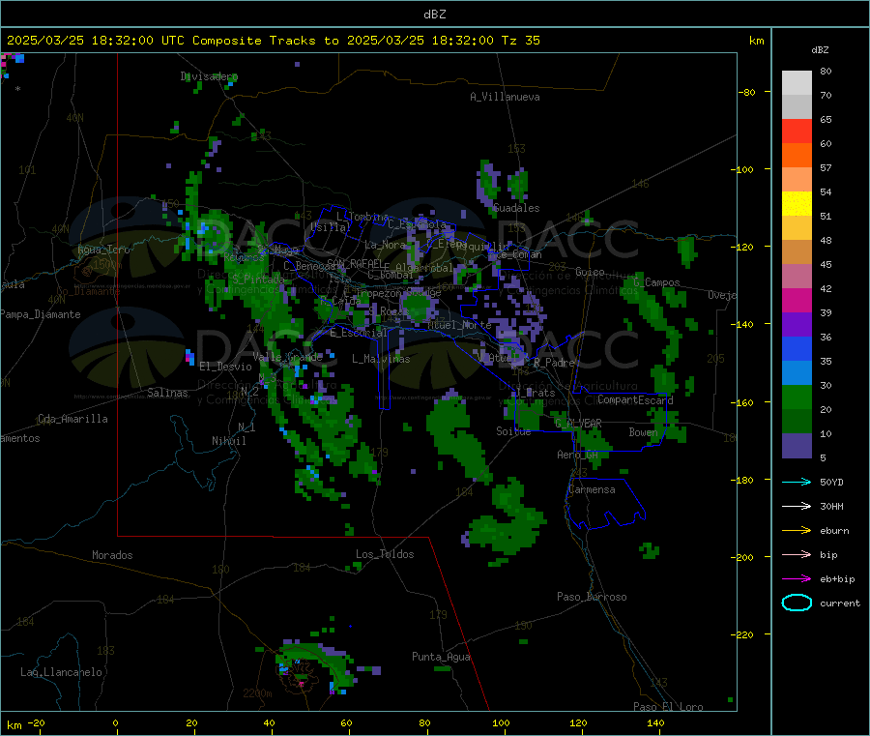Image resolution: width=870 pixels, height=736 pixels.
Task: Click the L_Malvinas map label
Action: coord(381,359)
